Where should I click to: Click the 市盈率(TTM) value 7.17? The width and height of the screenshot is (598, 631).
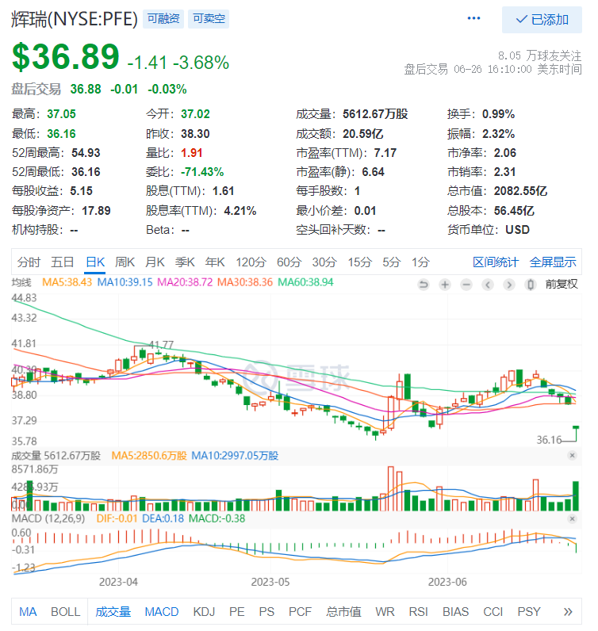[385, 153]
